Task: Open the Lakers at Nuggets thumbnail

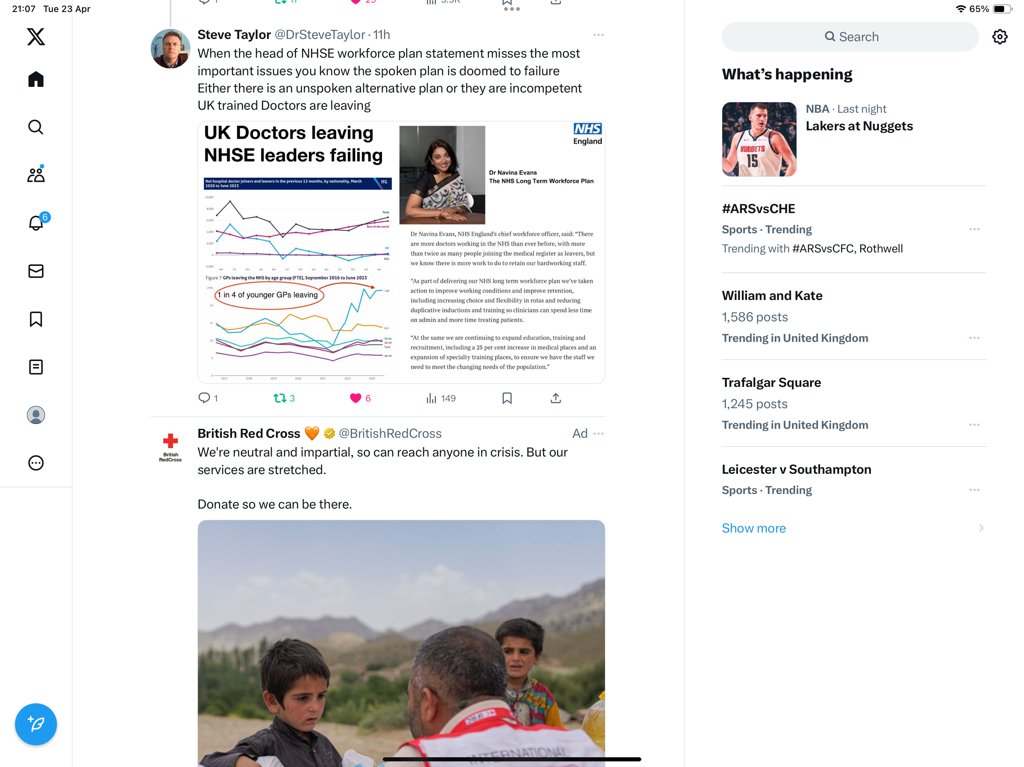Action: click(759, 139)
